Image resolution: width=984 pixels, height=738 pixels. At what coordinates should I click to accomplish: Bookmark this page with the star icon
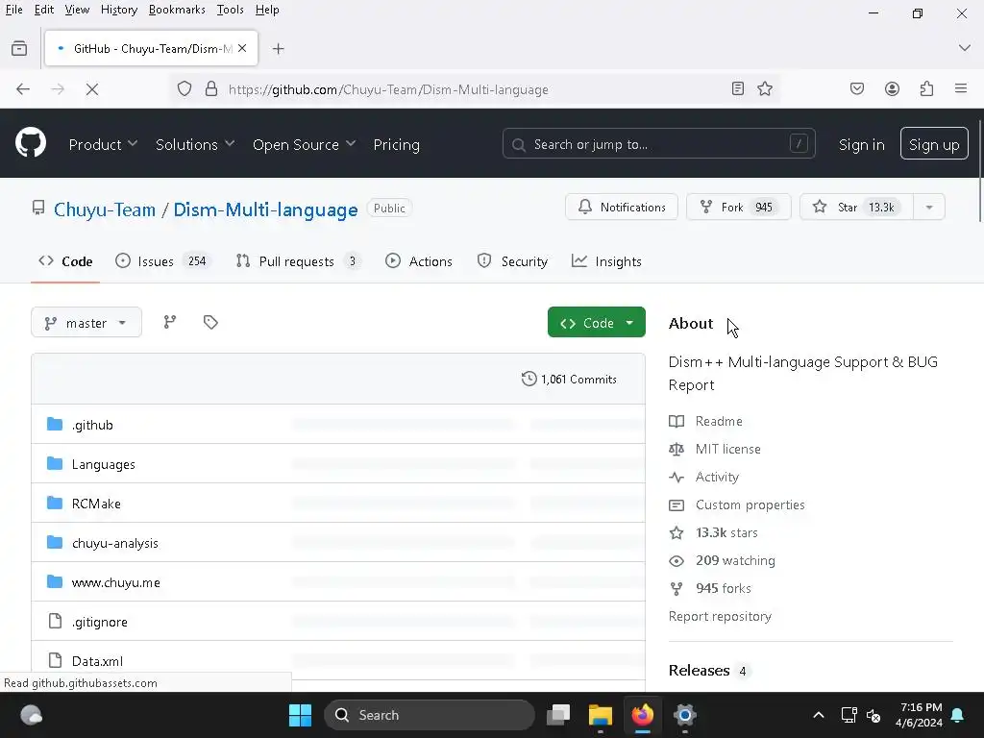(x=765, y=89)
